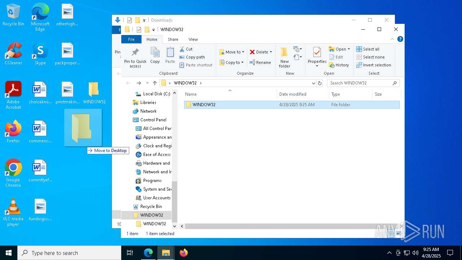Click WINDOW32 in address bar

pyautogui.click(x=185, y=83)
